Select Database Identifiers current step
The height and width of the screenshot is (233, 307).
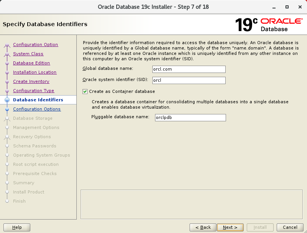coord(38,100)
